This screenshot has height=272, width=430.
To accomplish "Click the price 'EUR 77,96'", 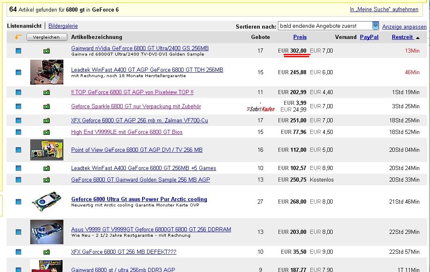I will tap(293, 132).
